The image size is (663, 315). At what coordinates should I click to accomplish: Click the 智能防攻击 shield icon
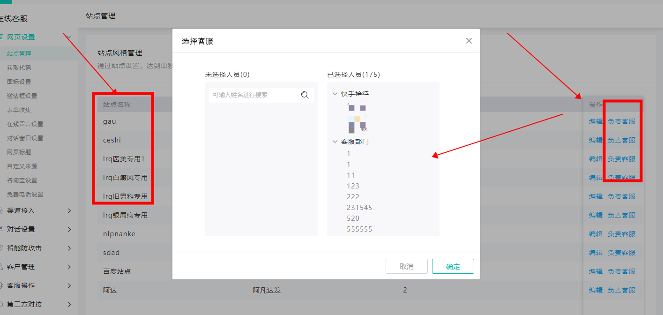(2, 248)
